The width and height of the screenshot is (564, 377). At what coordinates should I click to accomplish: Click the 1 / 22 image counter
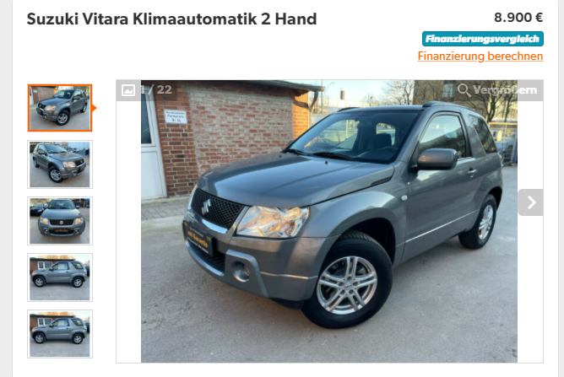156,89
